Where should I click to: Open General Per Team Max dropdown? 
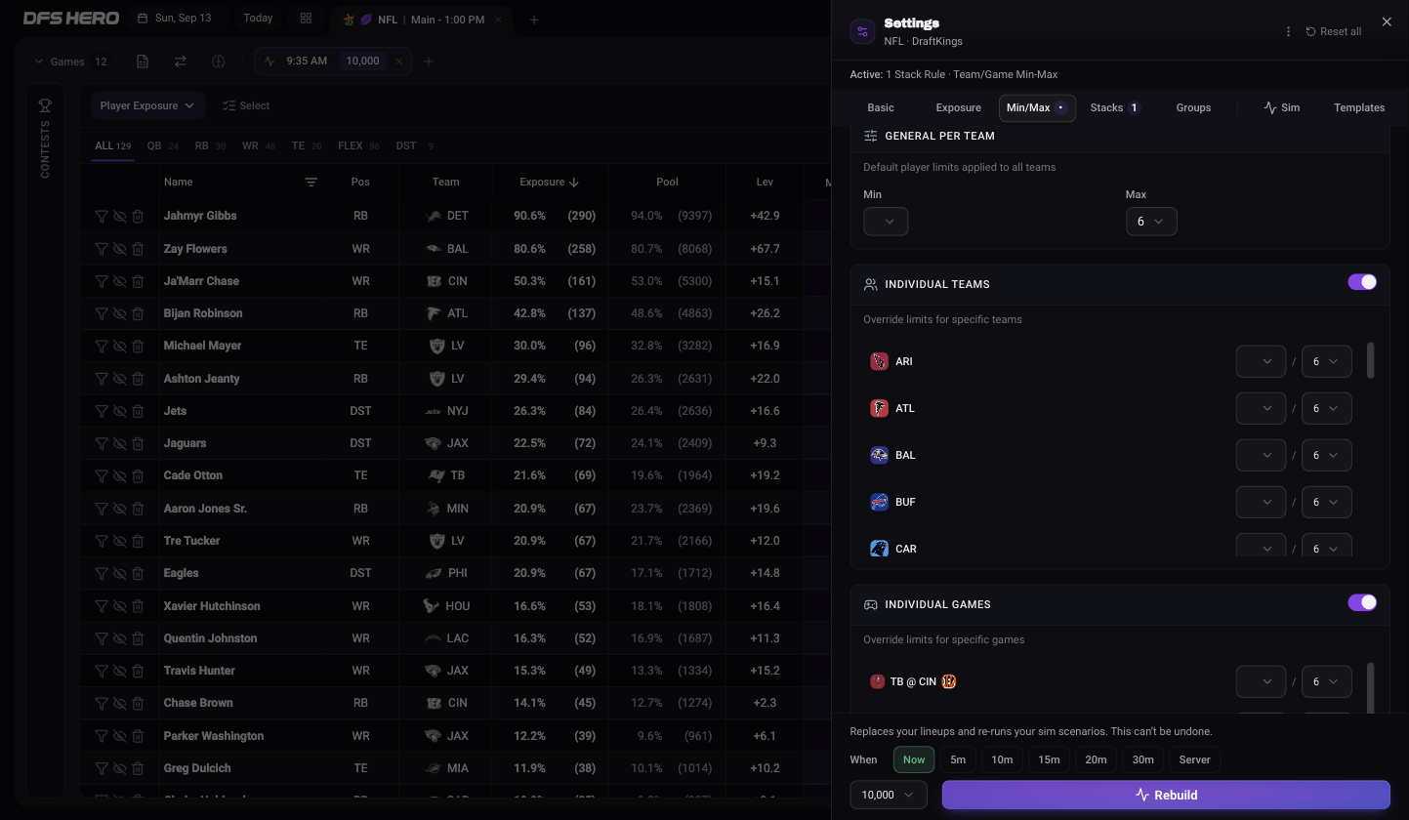pos(1151,222)
